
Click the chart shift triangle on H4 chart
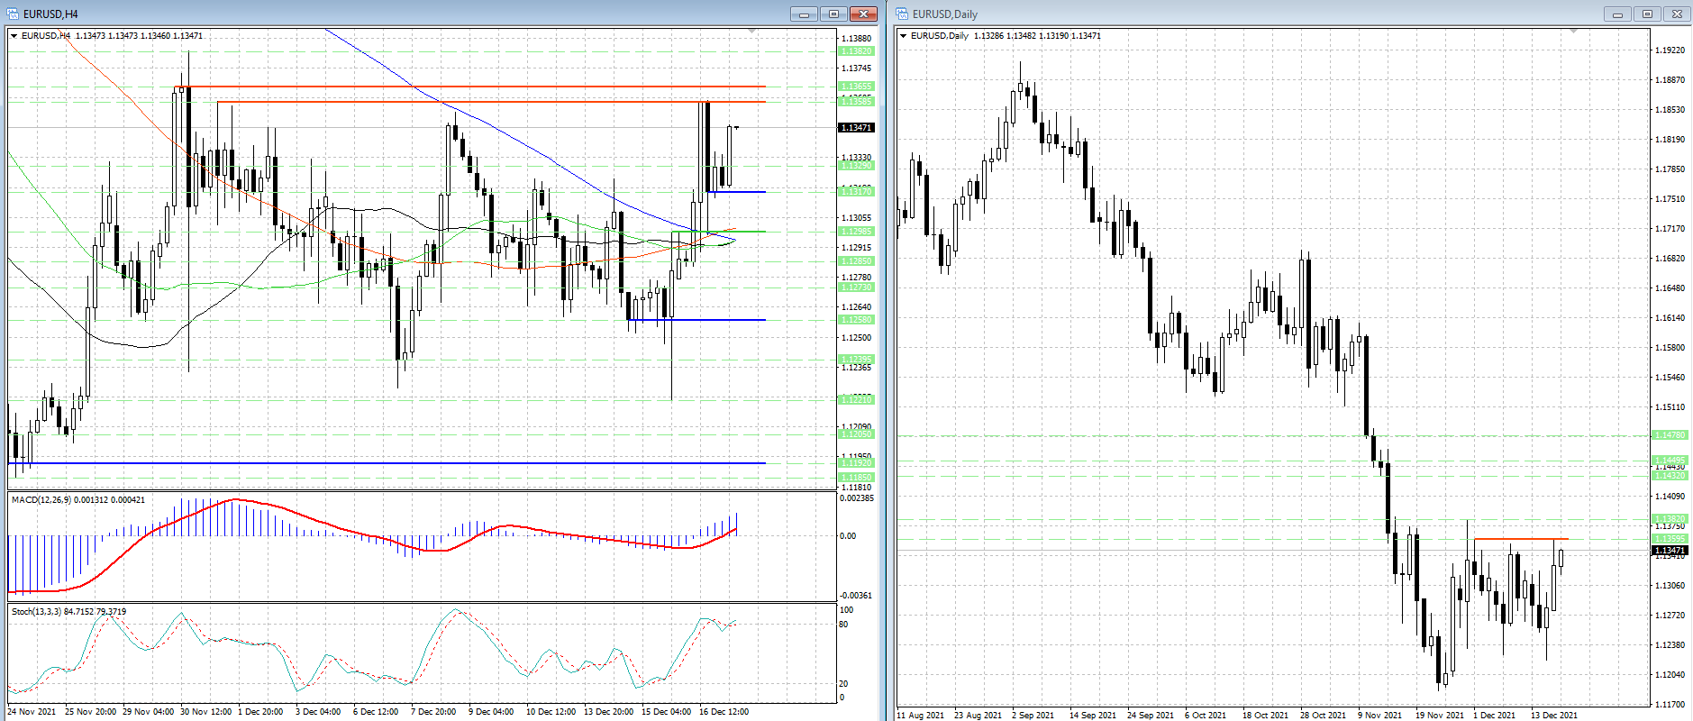(751, 32)
